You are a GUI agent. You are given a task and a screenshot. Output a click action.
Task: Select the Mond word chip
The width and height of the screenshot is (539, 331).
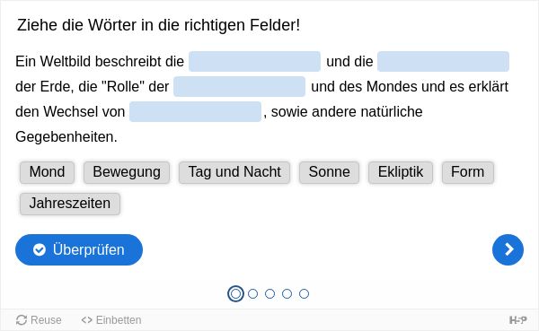tap(47, 172)
